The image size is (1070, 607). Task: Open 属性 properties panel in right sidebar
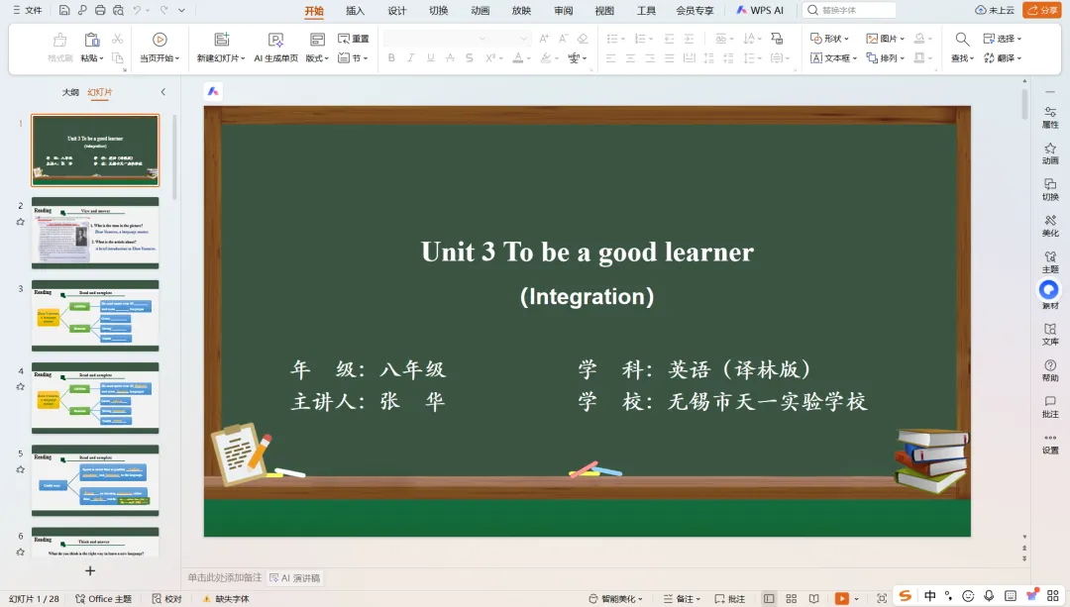(x=1050, y=117)
